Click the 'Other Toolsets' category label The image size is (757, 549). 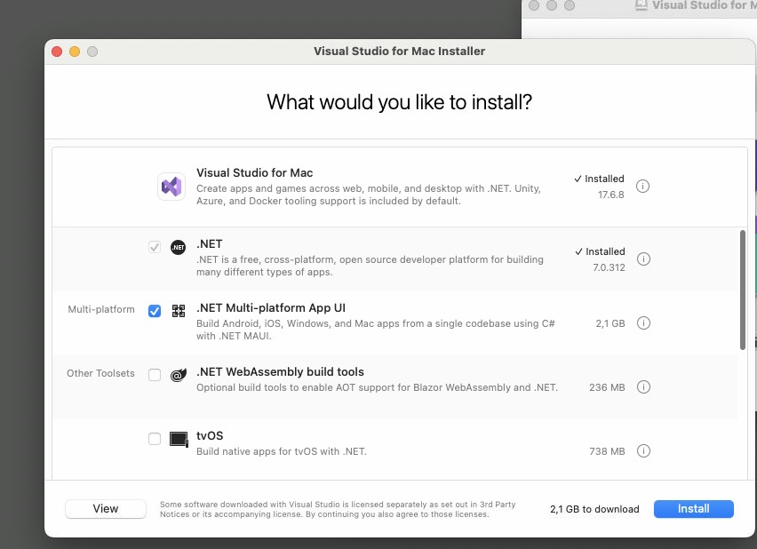100,373
